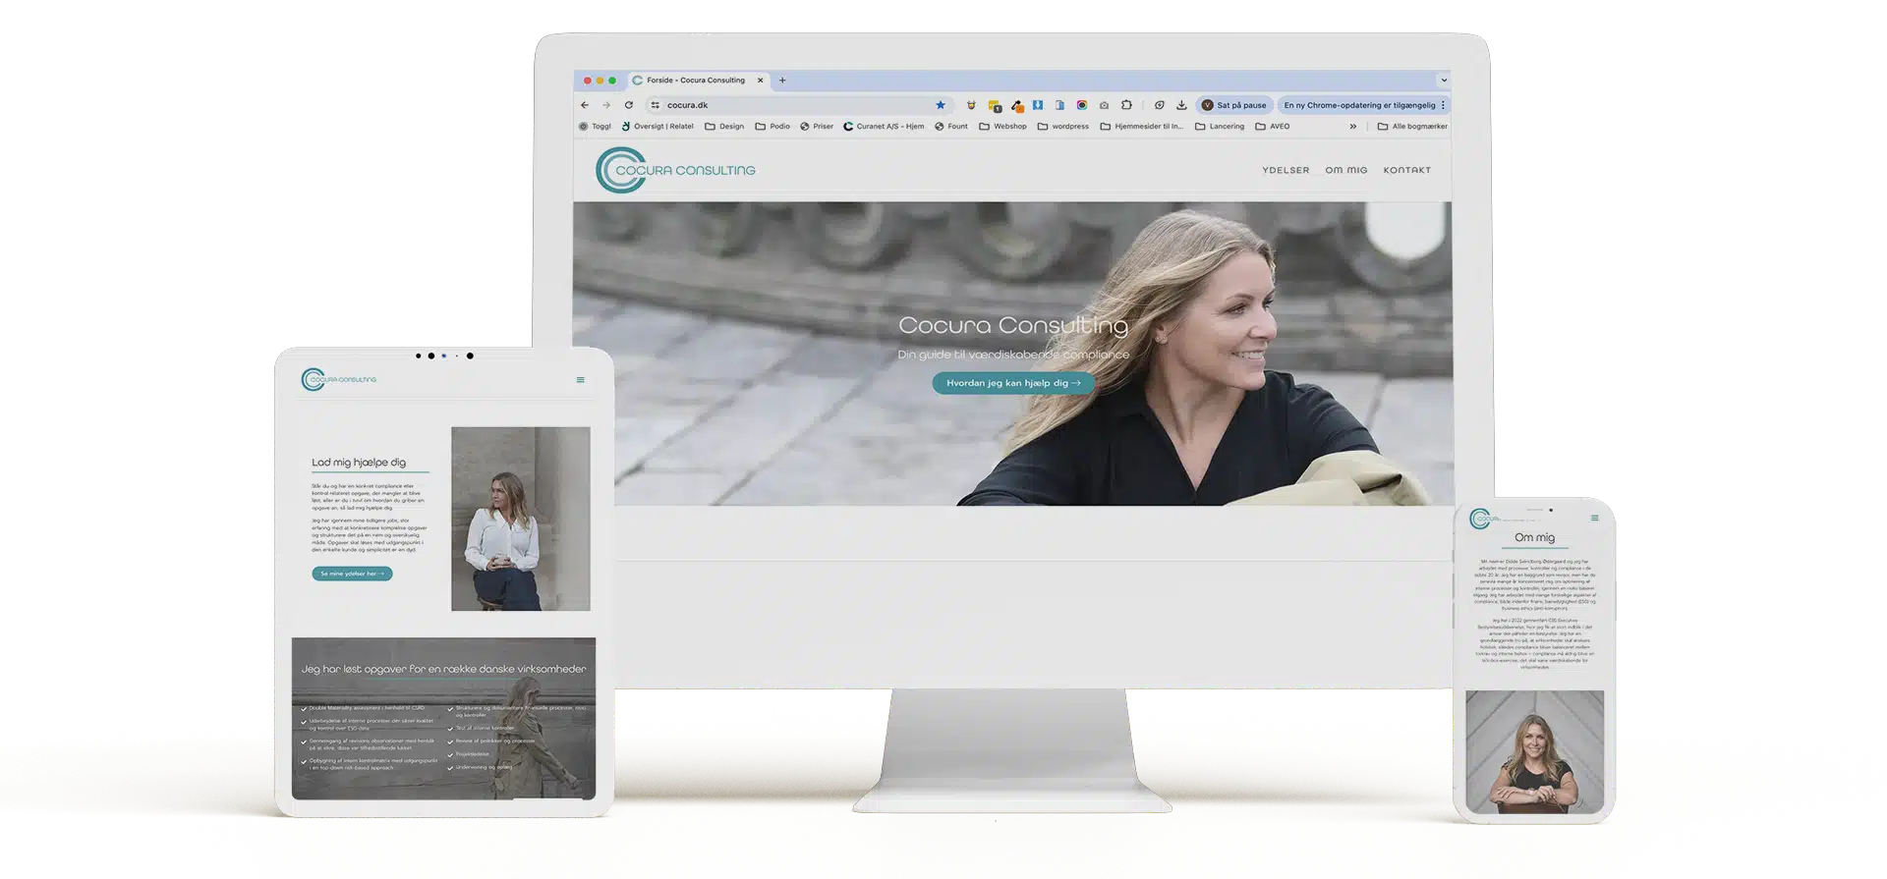Viewport: 1887px width, 879px height.
Task: Click the site info icon beside URL
Action: [x=656, y=105]
